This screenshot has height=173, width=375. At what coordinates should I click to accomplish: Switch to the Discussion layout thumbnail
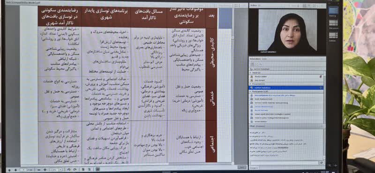[x=333, y=23]
